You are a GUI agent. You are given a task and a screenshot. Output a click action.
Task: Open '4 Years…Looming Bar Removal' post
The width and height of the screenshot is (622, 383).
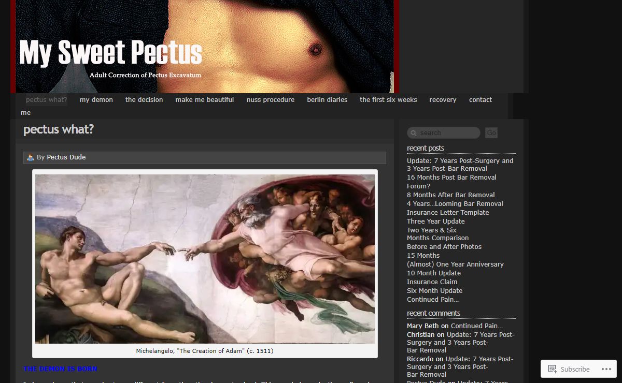tap(455, 204)
